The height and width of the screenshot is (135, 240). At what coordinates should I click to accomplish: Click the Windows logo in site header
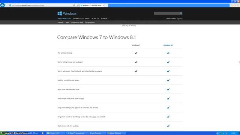[67, 13]
